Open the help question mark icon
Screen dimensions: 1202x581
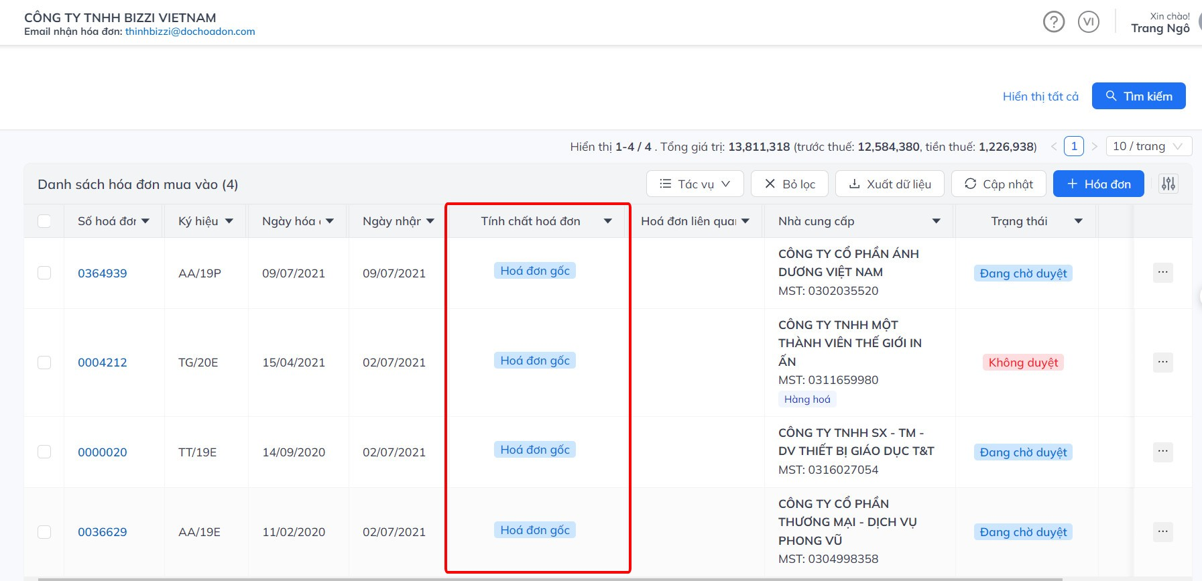[x=1053, y=22]
